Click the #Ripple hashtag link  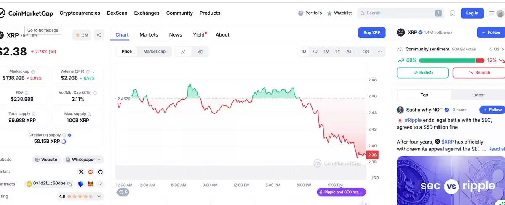tap(413, 120)
